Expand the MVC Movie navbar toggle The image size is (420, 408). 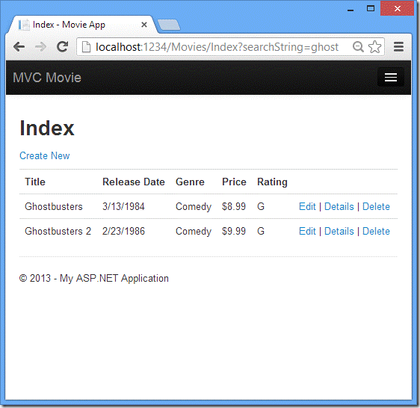pos(391,78)
